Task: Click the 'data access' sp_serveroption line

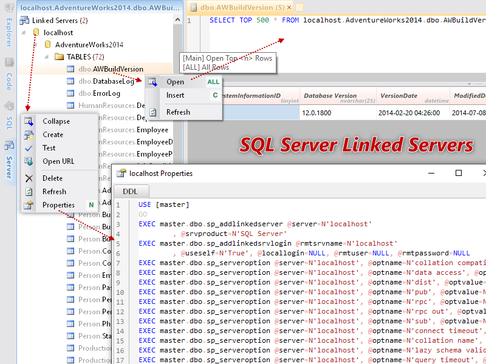Action: click(x=312, y=272)
